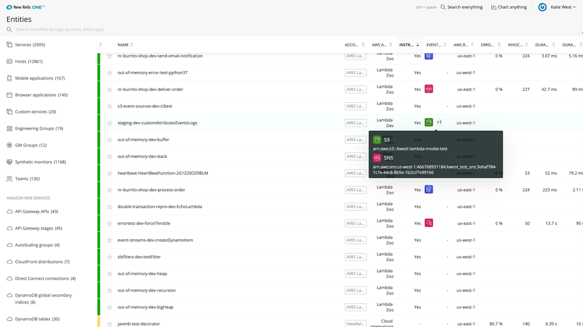The width and height of the screenshot is (583, 327).
Task: Select Services (2905) category
Action: point(30,45)
